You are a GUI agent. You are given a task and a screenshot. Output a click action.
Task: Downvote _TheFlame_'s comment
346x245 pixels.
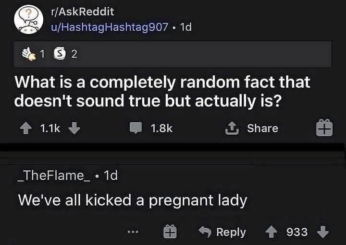(323, 232)
